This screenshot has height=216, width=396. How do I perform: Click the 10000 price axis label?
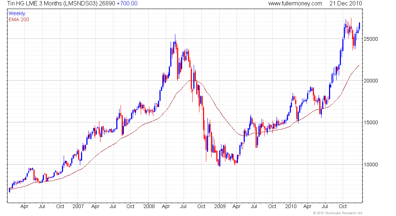click(371, 165)
